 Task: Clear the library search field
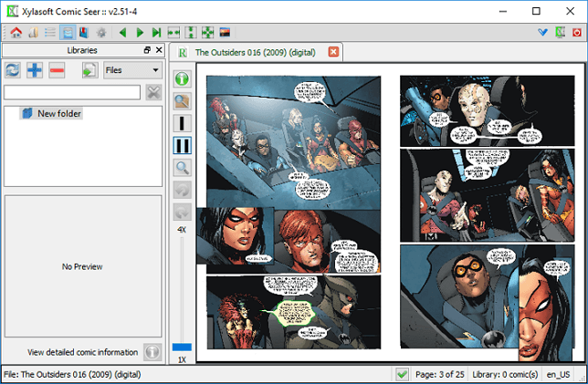(153, 92)
